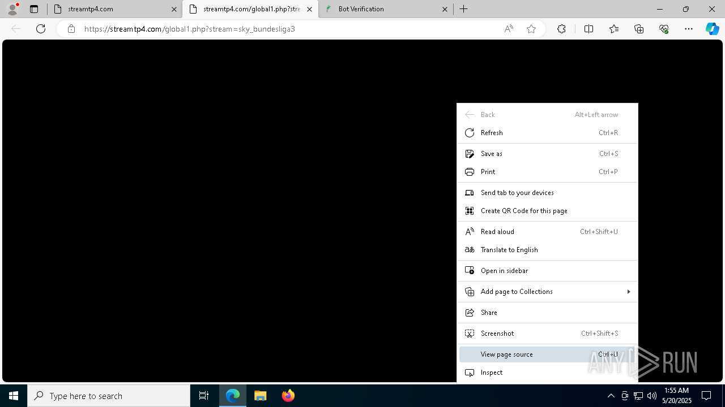The image size is (725, 407).
Task: Open Split screen icon in toolbar
Action: (588, 29)
